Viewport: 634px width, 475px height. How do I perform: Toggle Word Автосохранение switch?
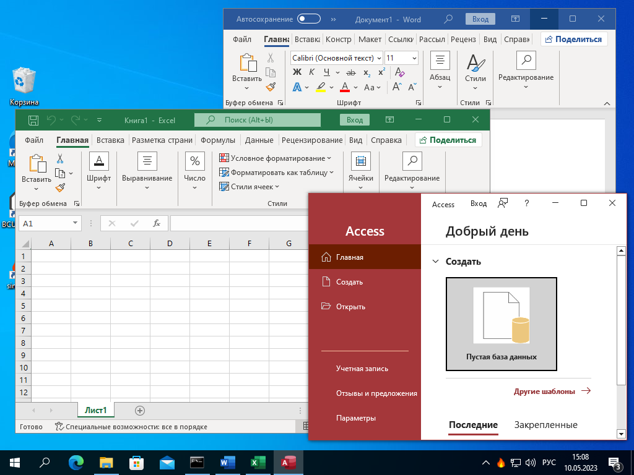309,19
